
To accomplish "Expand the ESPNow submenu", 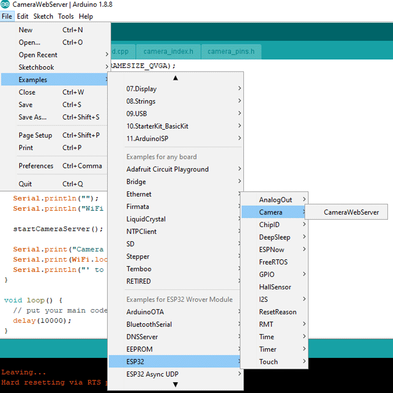I will (x=274, y=250).
